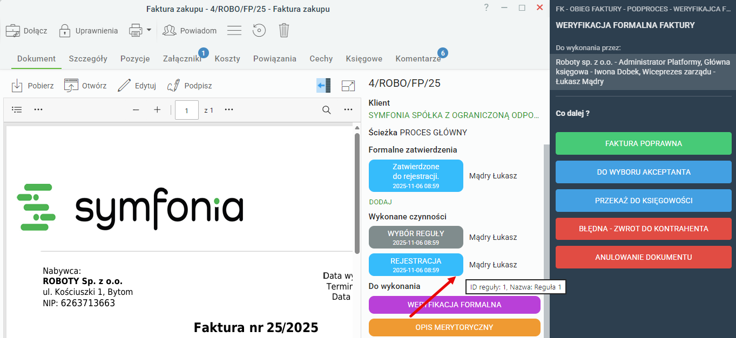Open the ellipsis after page count
Viewport: 736px width, 338px height.
229,109
